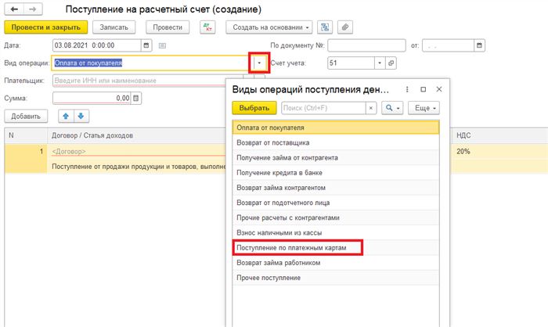Open the calendar picker for Дата field

(x=146, y=45)
